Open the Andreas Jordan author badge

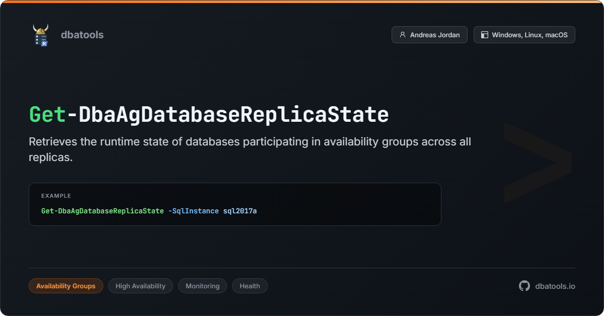[429, 35]
